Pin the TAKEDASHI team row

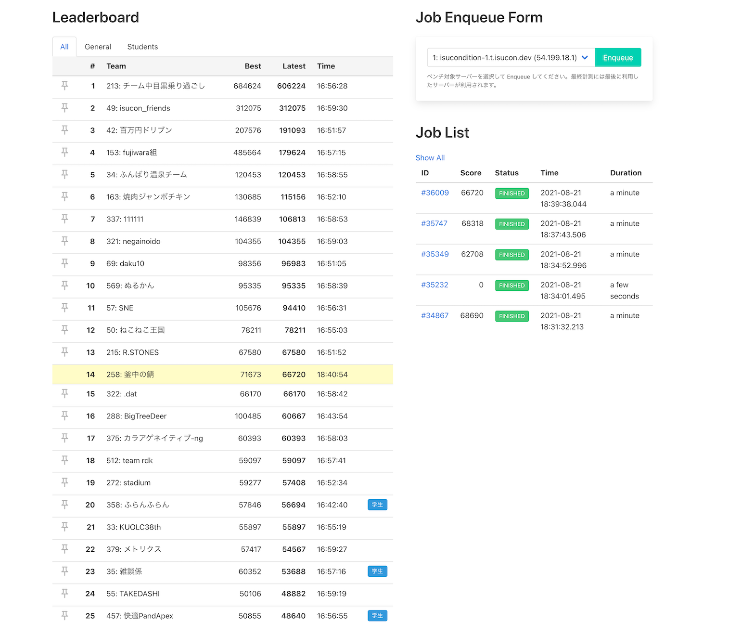click(x=64, y=593)
